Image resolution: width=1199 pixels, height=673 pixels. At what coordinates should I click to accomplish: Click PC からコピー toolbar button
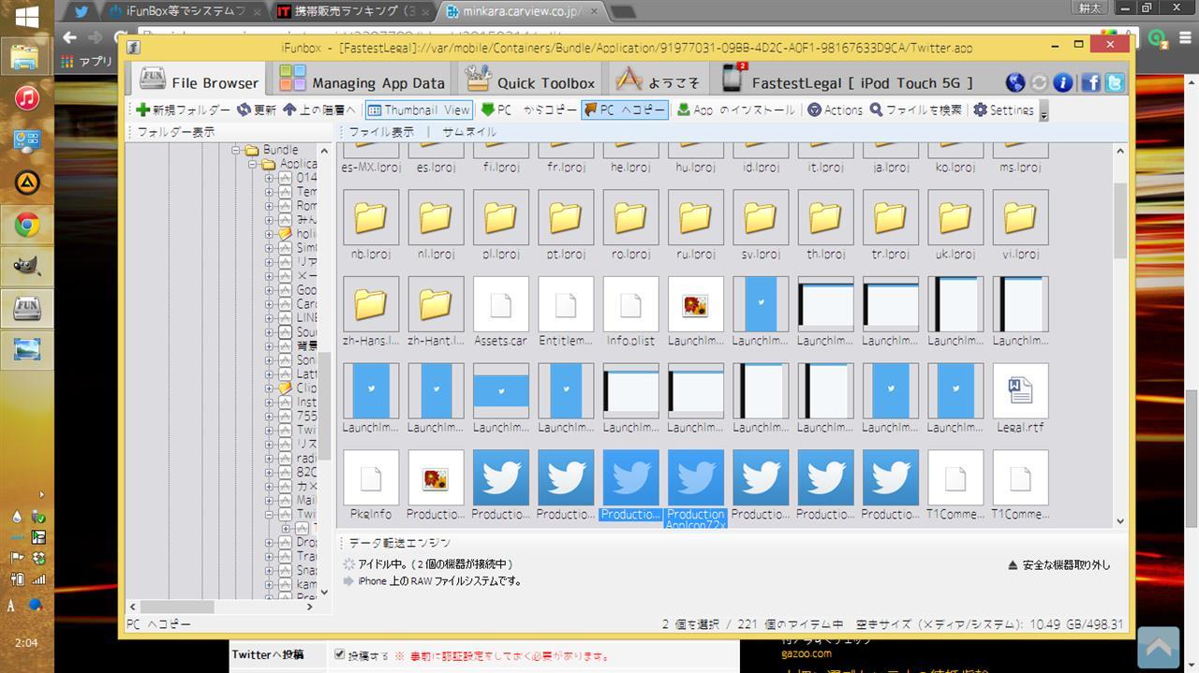pos(529,110)
